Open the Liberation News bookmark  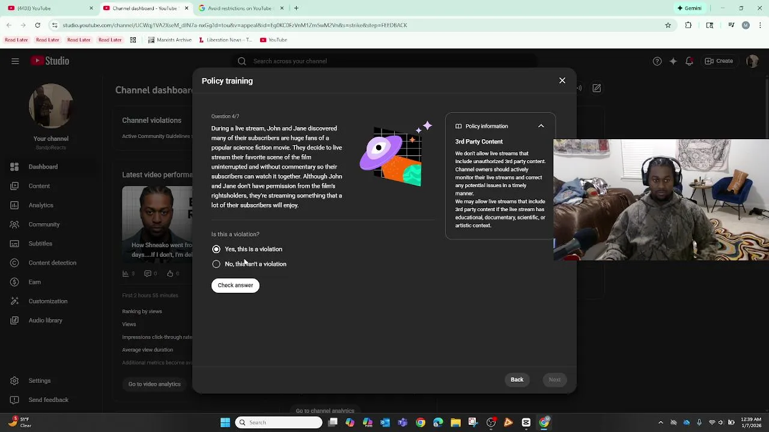tap(225, 40)
